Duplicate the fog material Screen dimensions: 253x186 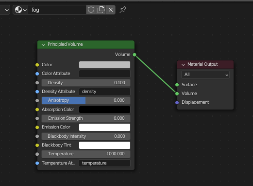[101, 10]
